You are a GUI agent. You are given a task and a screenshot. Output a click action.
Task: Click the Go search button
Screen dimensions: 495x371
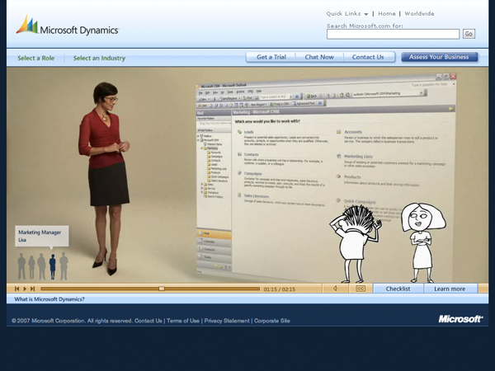click(x=469, y=34)
